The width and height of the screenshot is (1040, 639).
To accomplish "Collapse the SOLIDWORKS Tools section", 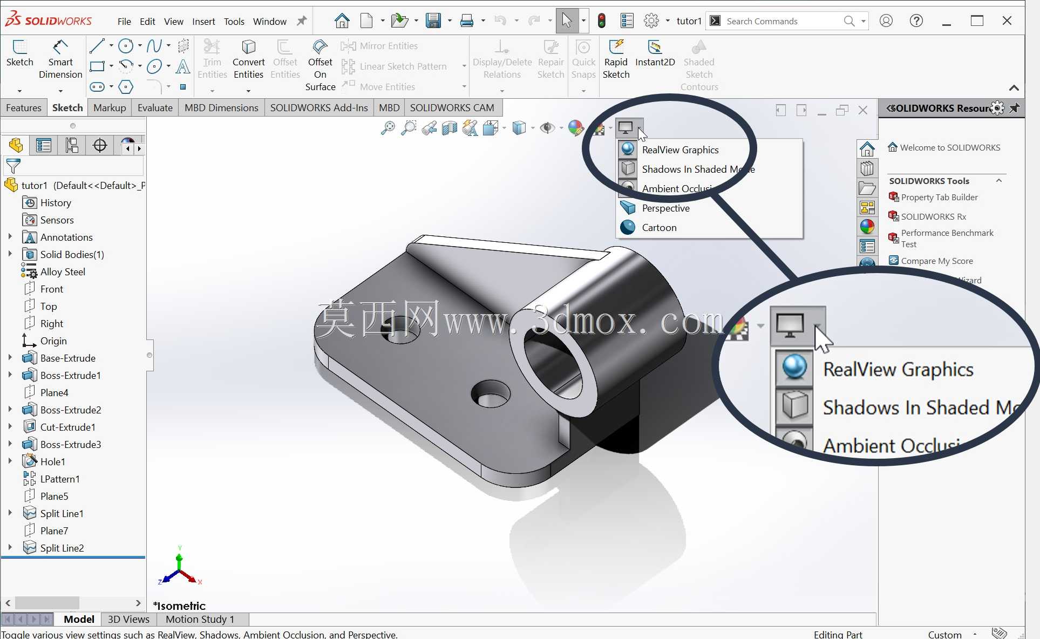I will pos(999,181).
